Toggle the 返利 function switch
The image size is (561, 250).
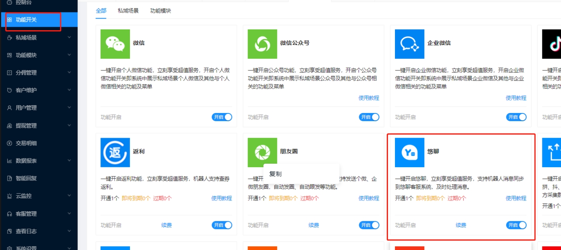click(x=222, y=225)
